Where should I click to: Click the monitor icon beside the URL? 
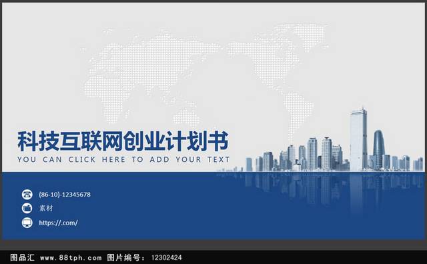click(27, 223)
